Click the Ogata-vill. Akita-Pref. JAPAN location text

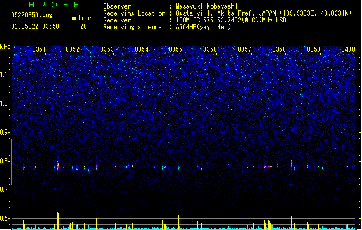click(x=264, y=13)
